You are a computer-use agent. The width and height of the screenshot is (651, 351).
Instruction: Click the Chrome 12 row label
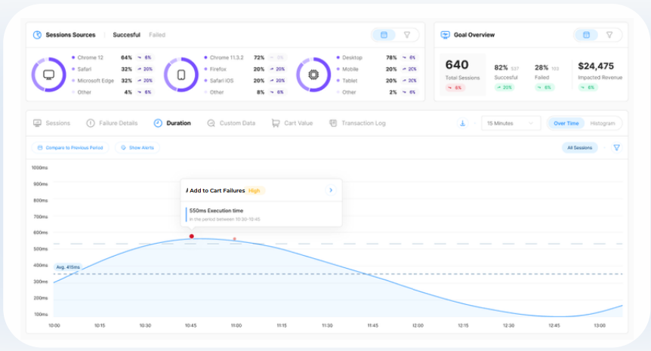click(90, 57)
